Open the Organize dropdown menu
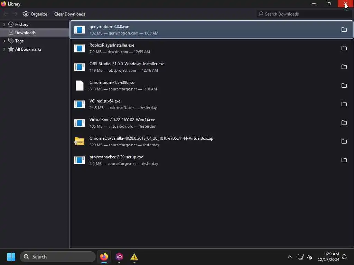 [36, 14]
